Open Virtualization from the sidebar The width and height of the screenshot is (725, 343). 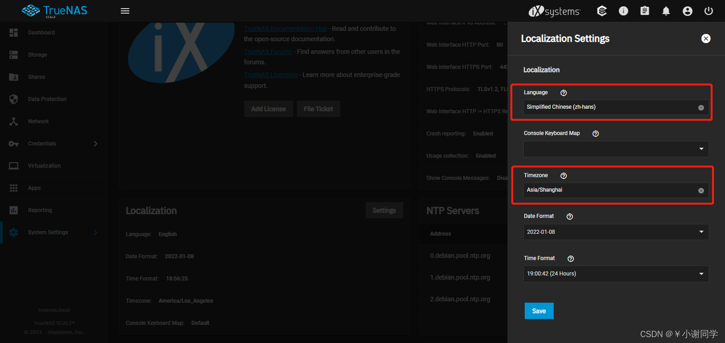[x=54, y=166]
